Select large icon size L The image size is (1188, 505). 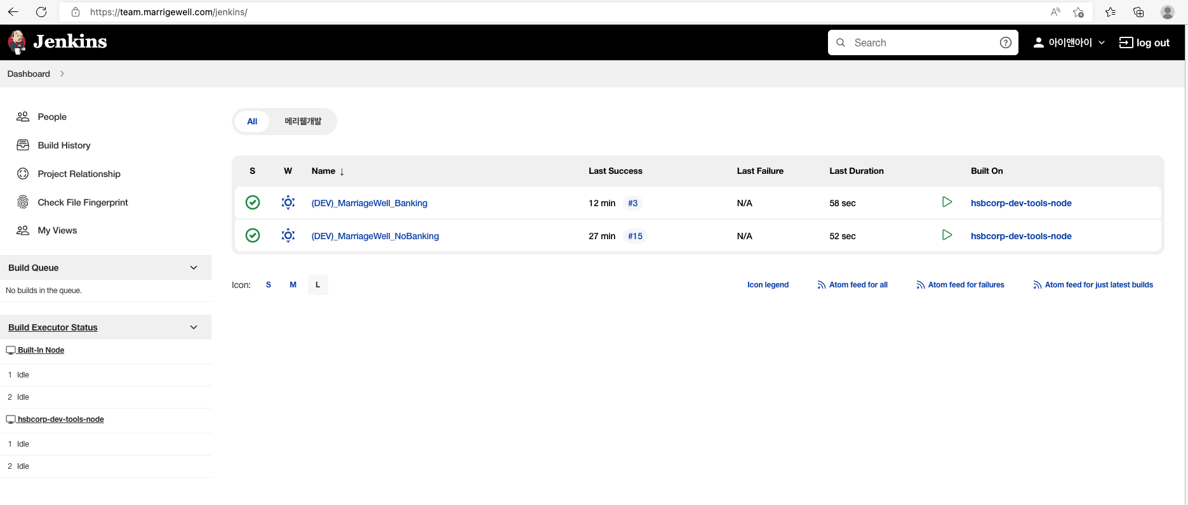tap(317, 285)
